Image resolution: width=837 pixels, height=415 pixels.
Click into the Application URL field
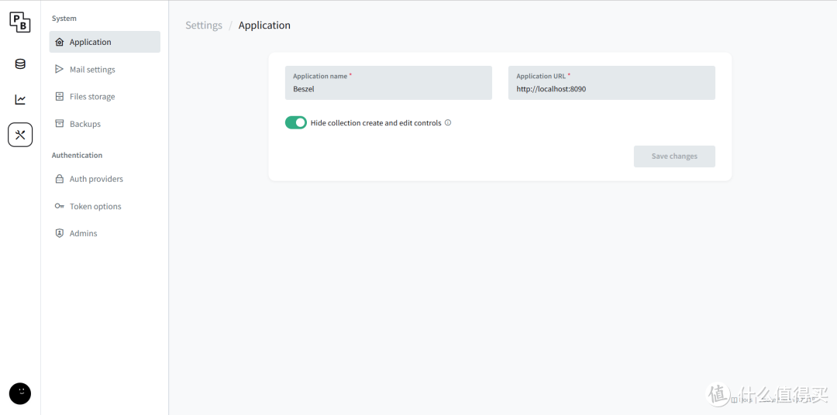[611, 89]
